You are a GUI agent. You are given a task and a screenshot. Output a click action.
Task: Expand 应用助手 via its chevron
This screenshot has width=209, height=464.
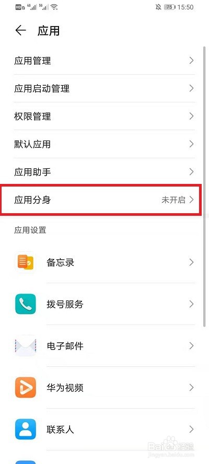click(192, 171)
